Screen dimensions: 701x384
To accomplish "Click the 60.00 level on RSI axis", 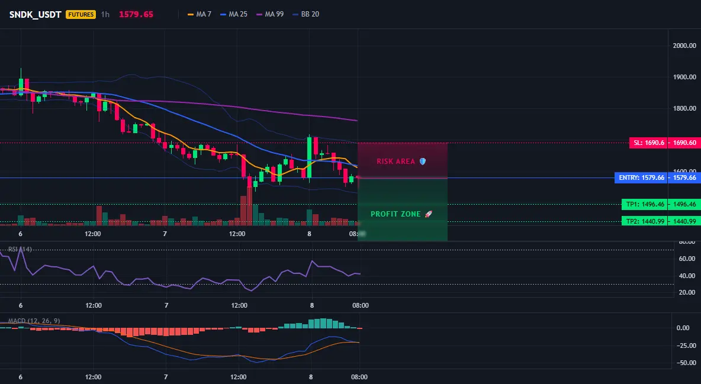I will 687,259.
